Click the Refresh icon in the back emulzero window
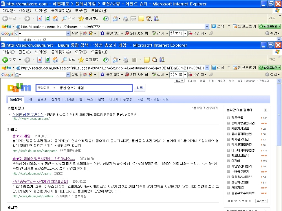Image resolution: width=282 pixels, height=211 pixels. [x=47, y=18]
